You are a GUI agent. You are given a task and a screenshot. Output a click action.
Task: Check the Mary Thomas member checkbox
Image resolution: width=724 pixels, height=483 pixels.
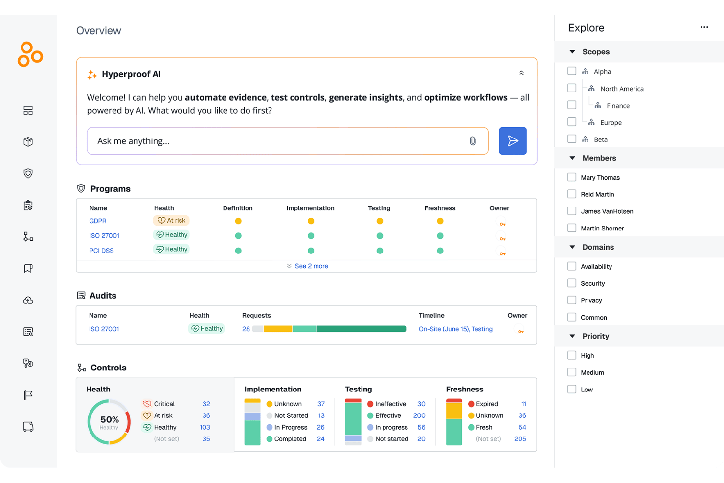pyautogui.click(x=572, y=177)
